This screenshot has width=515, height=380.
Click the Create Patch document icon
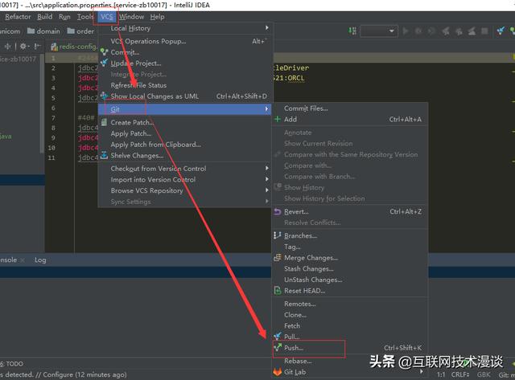click(104, 122)
